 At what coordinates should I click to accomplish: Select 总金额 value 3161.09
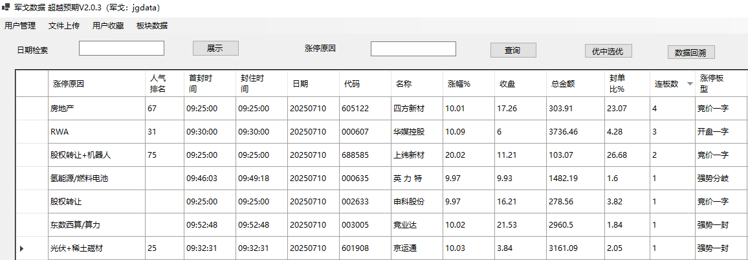(575, 248)
